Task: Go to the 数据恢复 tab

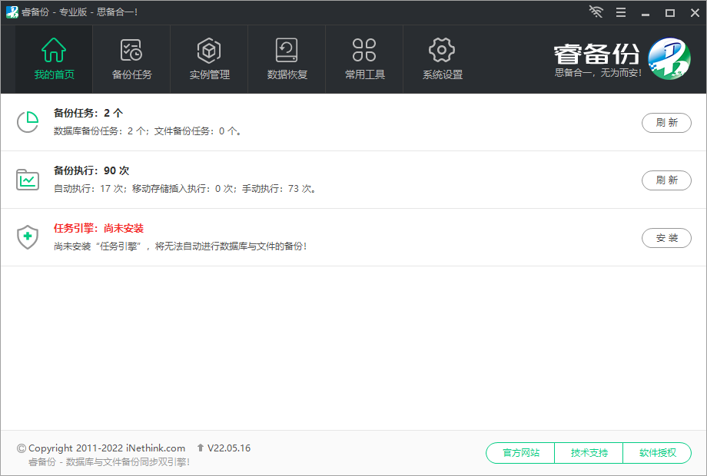Action: tap(287, 59)
